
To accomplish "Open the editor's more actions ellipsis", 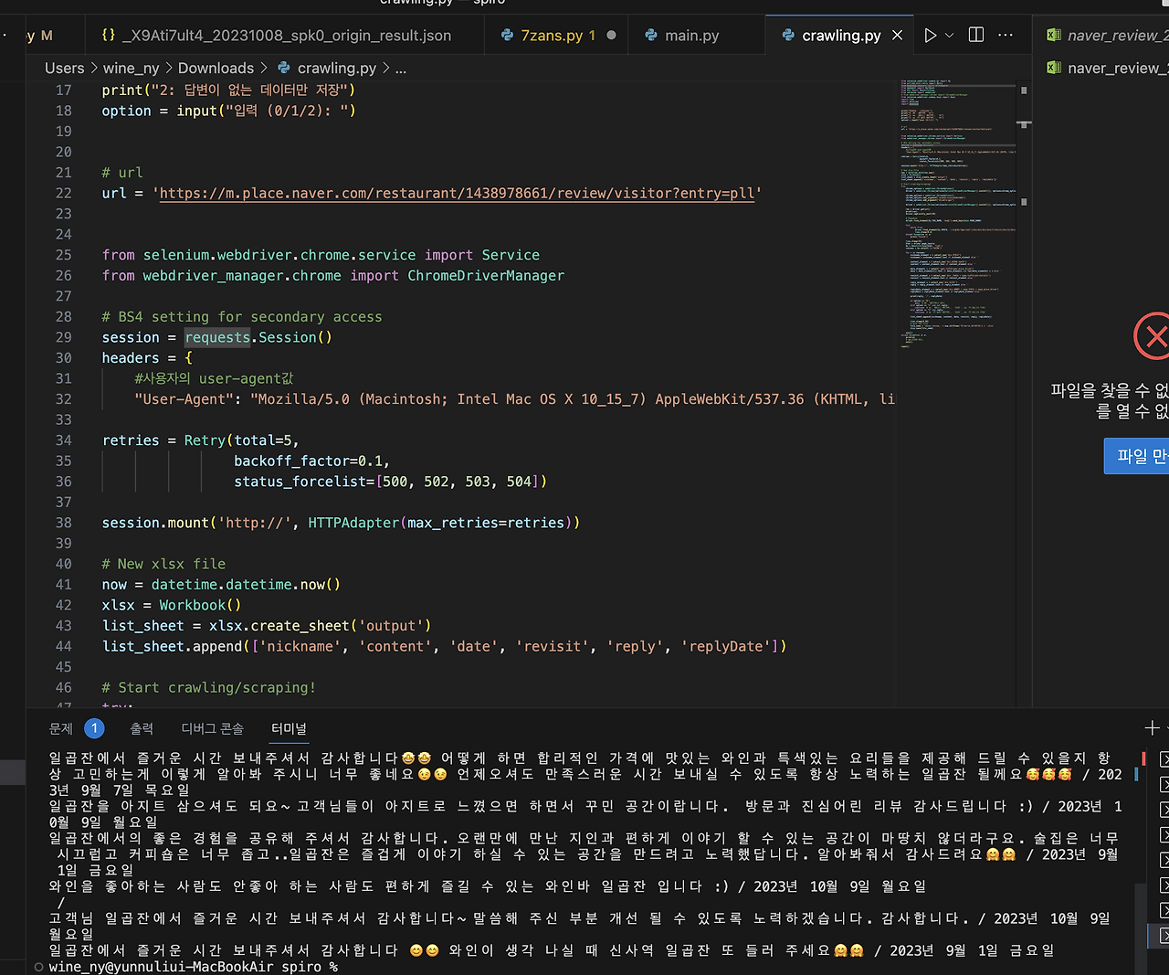I will coord(1006,35).
